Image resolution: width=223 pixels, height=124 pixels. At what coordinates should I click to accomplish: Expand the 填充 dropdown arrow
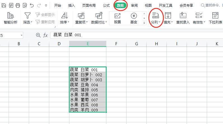[172, 22]
